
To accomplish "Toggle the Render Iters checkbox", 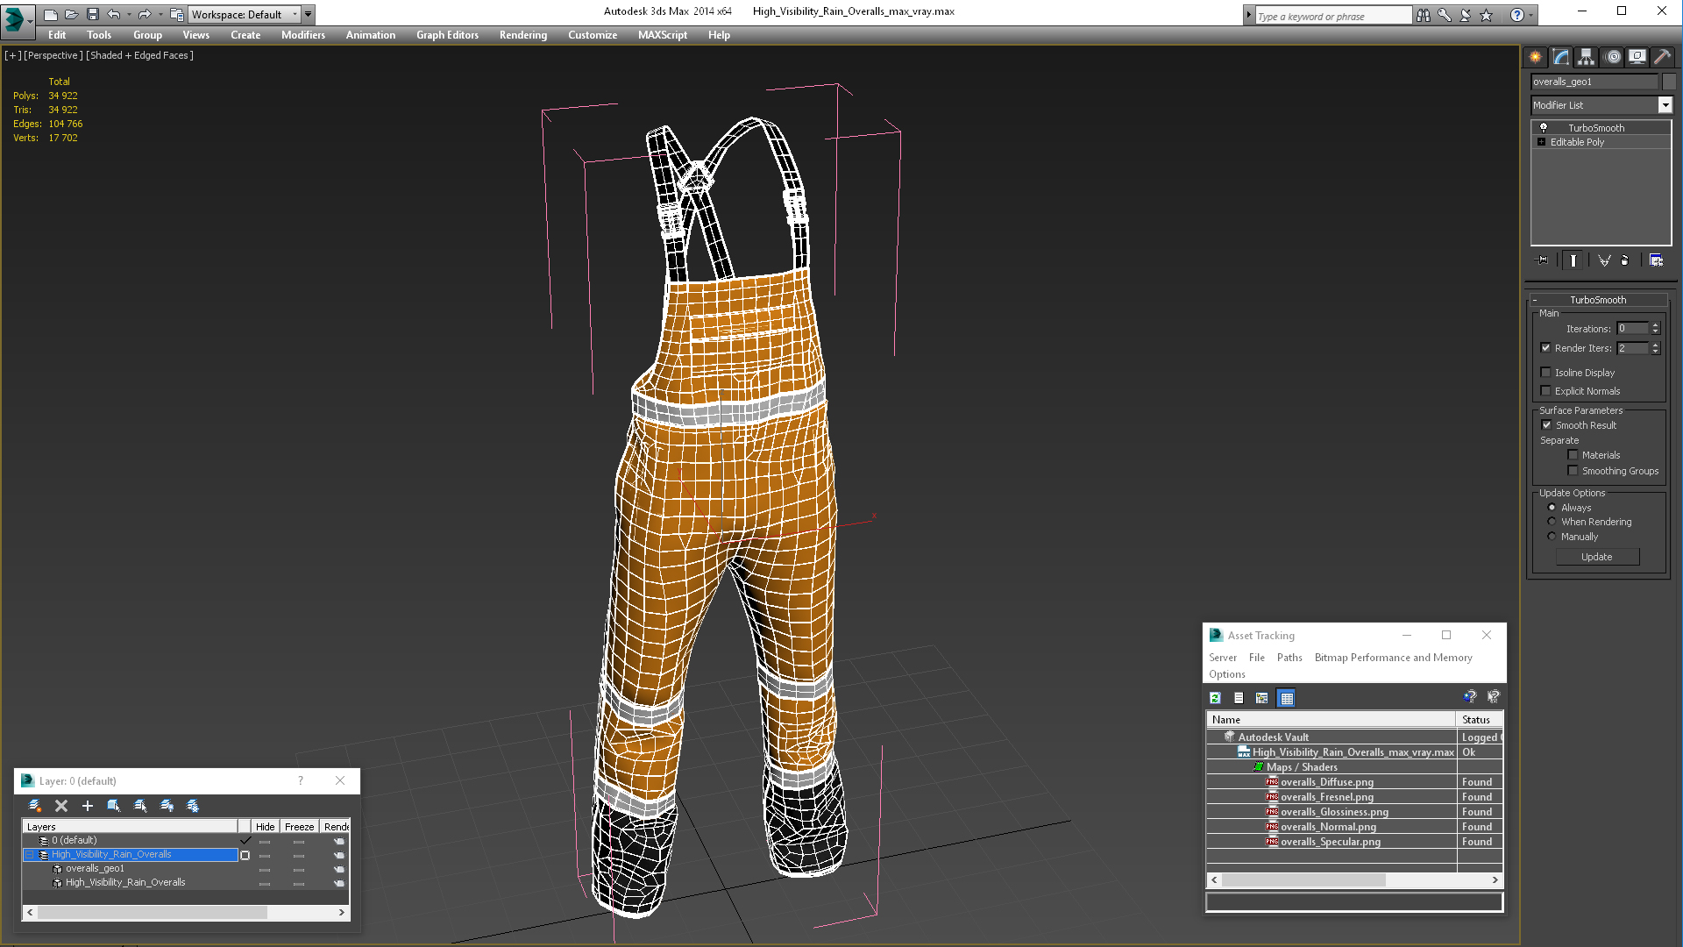I will pyautogui.click(x=1546, y=348).
